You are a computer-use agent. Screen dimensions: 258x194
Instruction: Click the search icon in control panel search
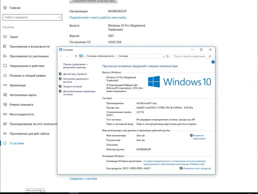[210, 56]
